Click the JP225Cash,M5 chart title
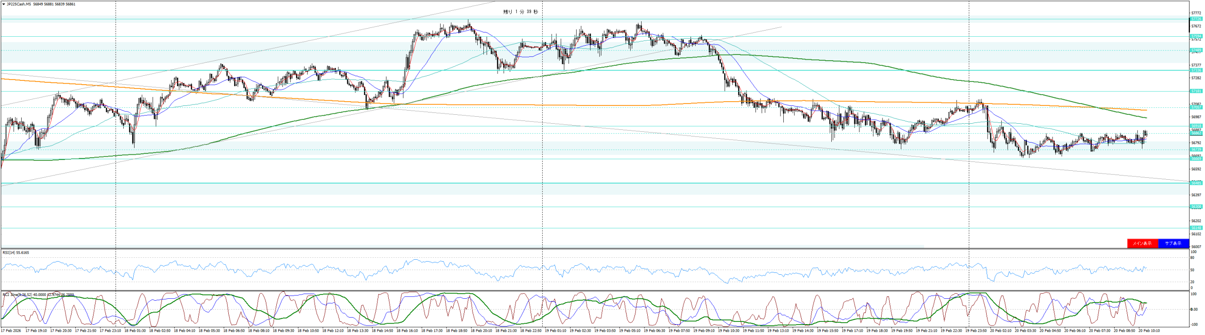Screen dimensions: 1205x335 point(18,4)
